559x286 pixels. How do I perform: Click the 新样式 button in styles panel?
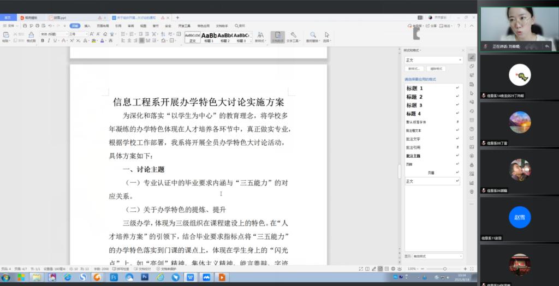(x=414, y=69)
